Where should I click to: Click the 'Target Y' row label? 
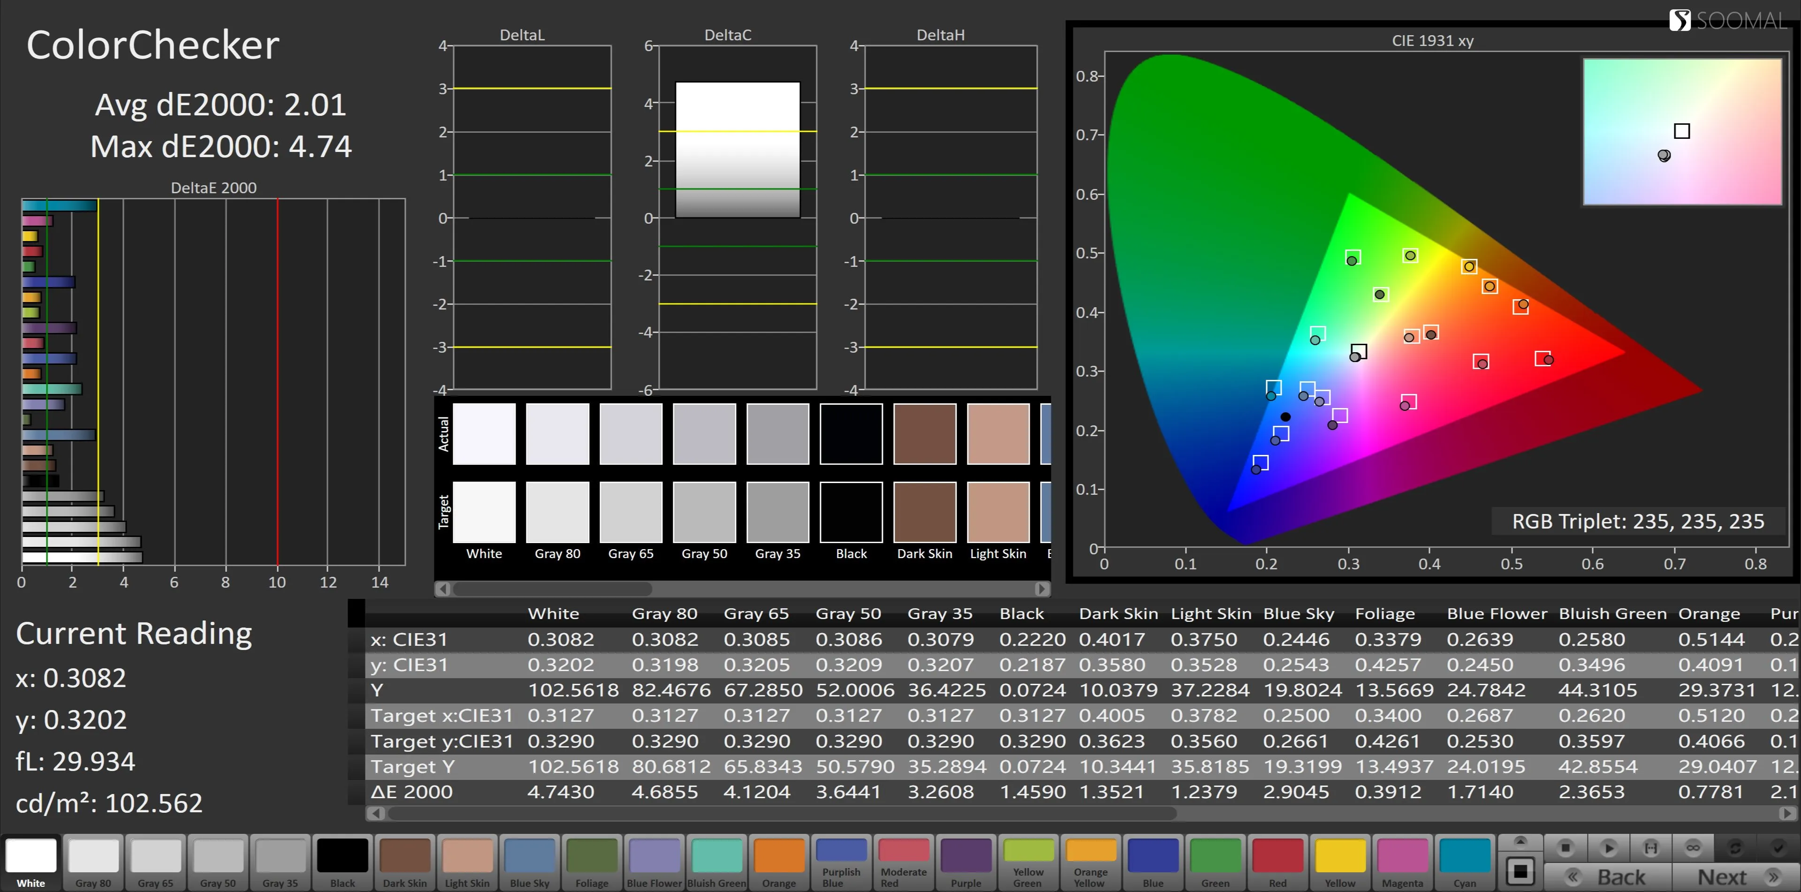[412, 767]
